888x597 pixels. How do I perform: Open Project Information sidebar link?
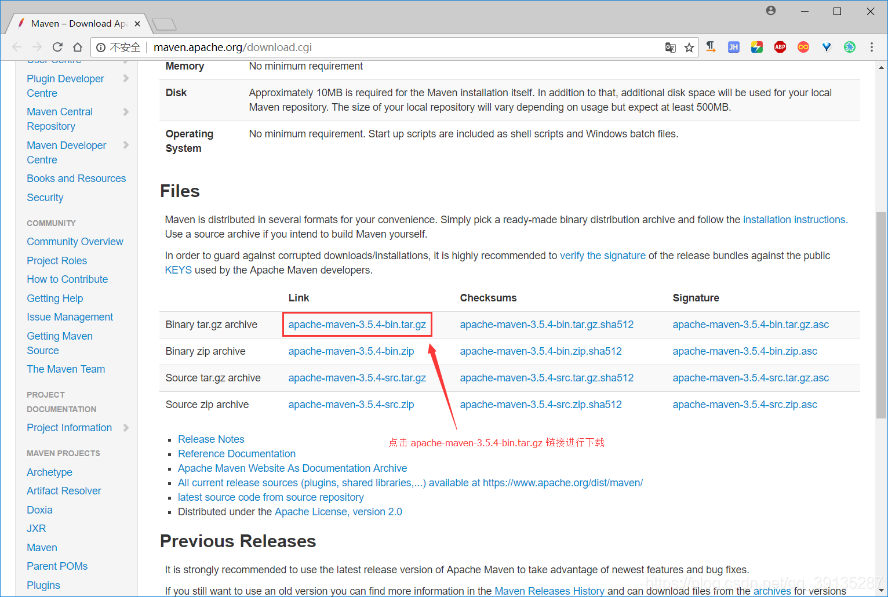pos(70,428)
